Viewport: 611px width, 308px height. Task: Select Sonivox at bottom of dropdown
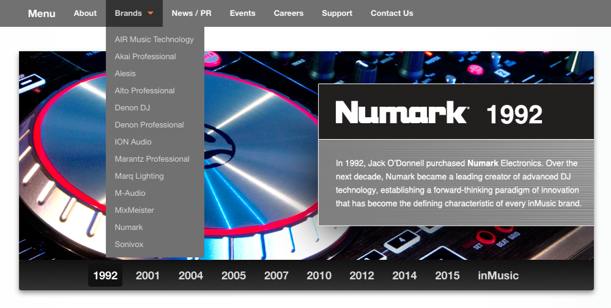[x=129, y=245]
